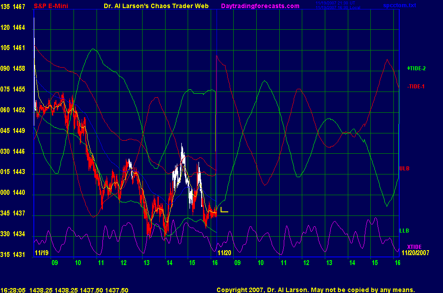Click the +TIDE-2 legend label

416,69
